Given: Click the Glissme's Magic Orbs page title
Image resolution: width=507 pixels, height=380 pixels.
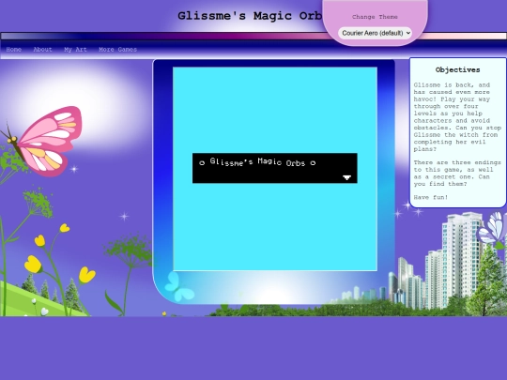Looking at the screenshot, I should (250, 16).
